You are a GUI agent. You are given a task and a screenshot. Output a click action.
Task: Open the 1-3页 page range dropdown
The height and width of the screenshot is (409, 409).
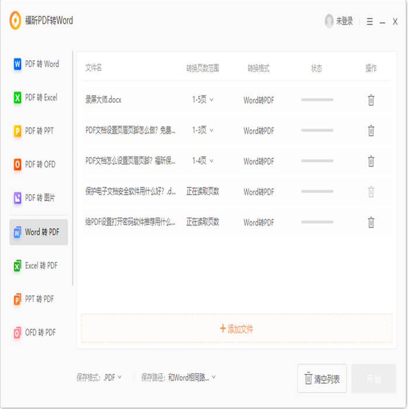pos(203,130)
